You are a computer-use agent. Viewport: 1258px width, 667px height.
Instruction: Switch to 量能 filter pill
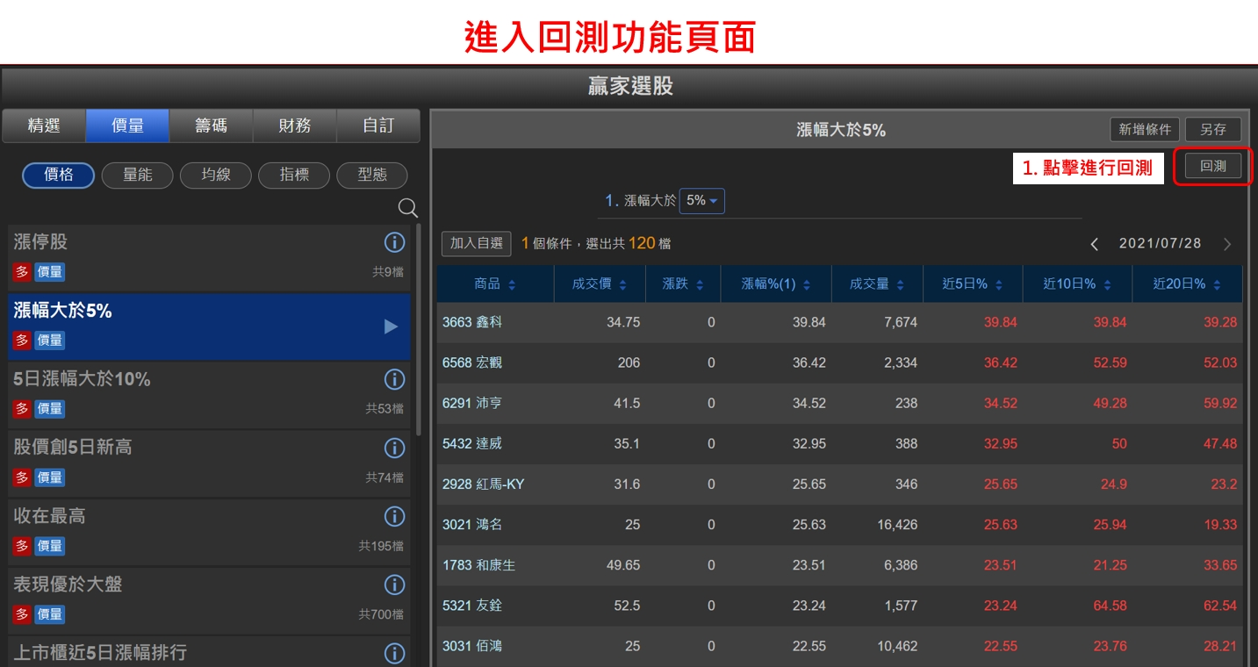(x=137, y=175)
